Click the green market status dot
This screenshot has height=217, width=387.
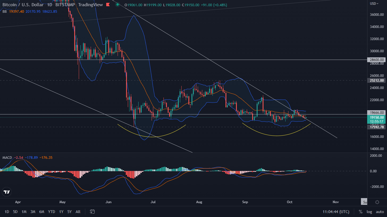(x=117, y=5)
